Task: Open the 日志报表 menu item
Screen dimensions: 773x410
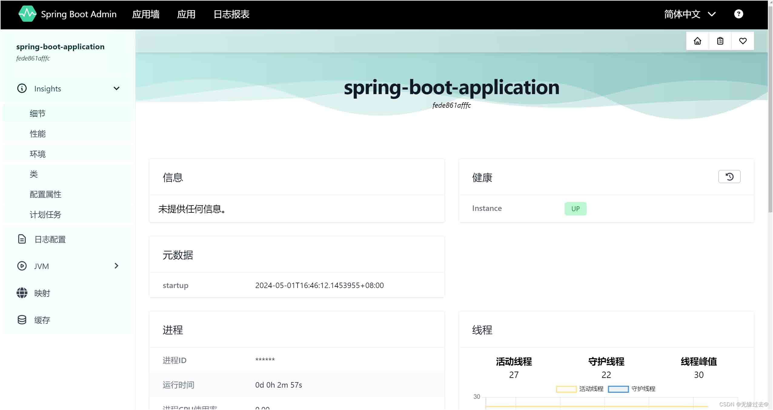Action: point(231,14)
